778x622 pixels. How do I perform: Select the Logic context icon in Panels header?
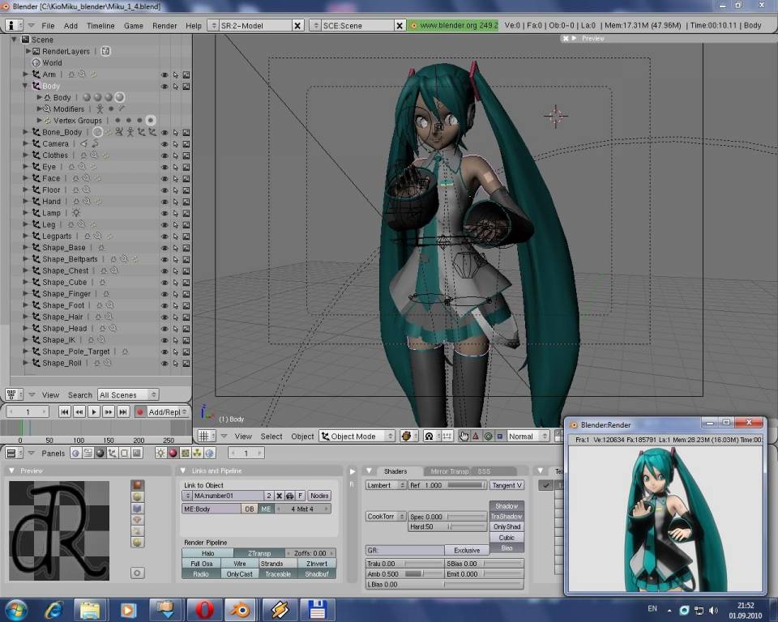[76, 453]
